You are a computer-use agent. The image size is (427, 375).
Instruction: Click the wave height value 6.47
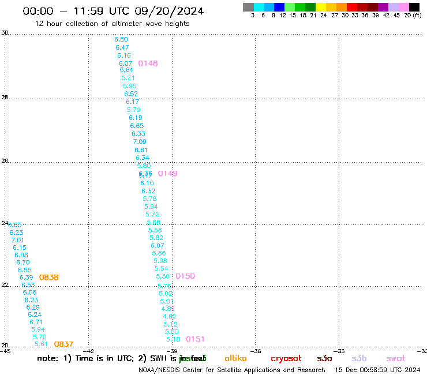click(x=122, y=47)
